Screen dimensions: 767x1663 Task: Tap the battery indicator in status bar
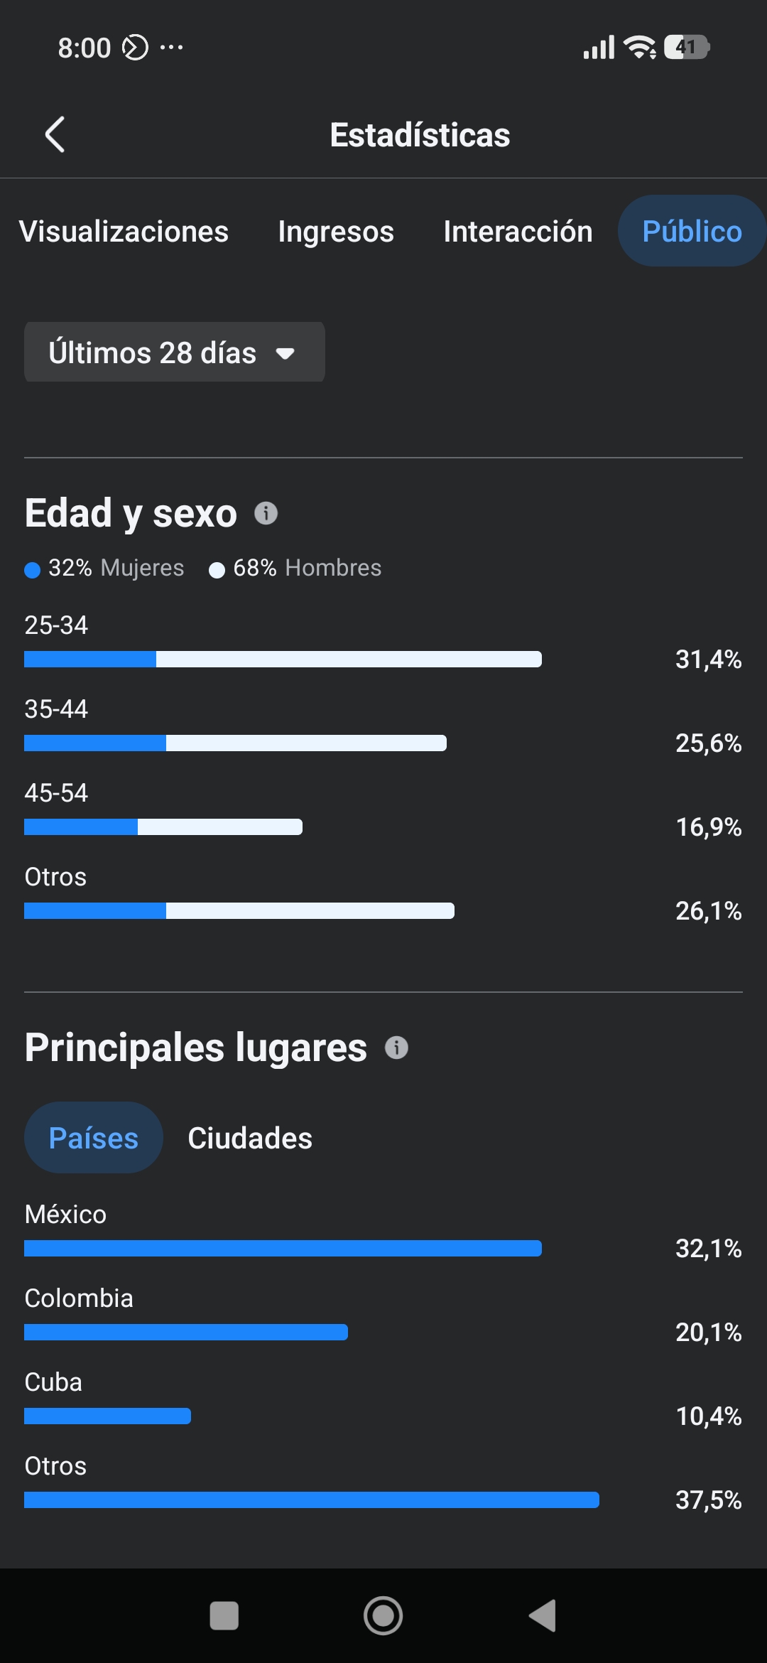click(686, 48)
